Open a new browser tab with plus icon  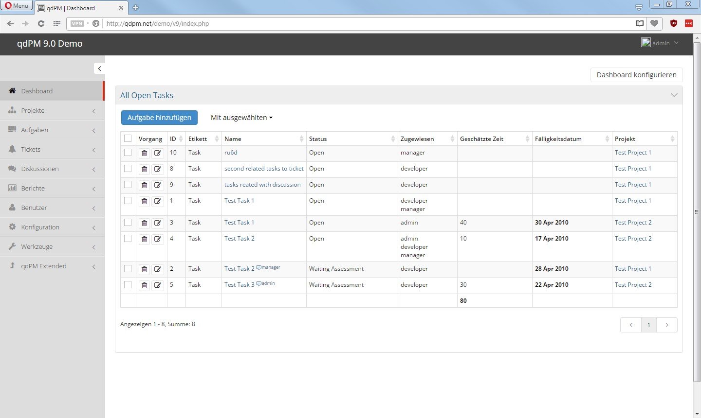click(135, 7)
